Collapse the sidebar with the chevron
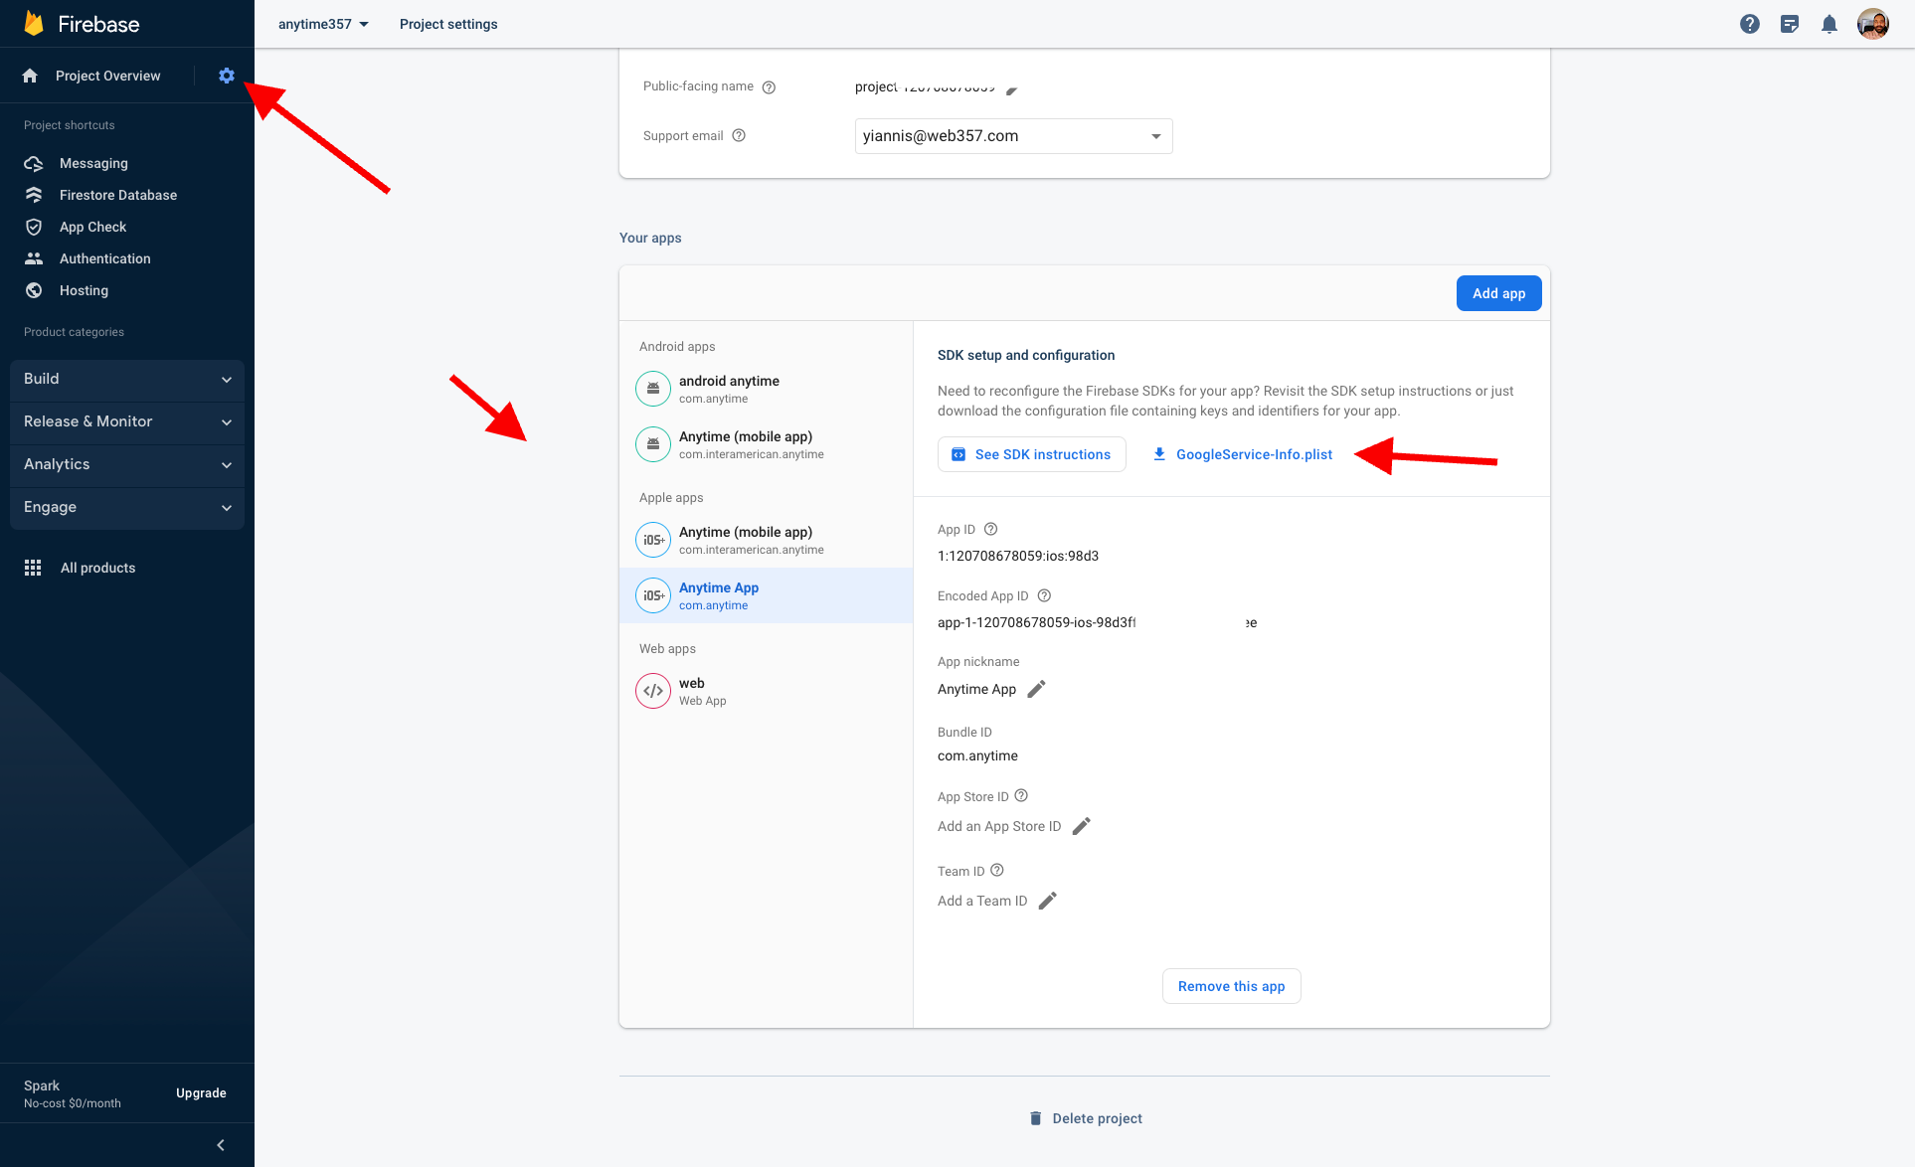 pyautogui.click(x=221, y=1145)
